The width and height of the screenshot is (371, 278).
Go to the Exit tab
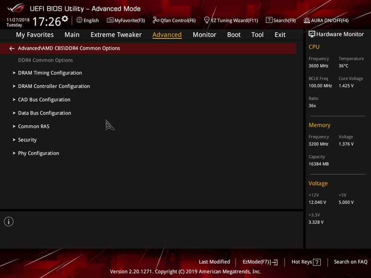click(x=280, y=35)
